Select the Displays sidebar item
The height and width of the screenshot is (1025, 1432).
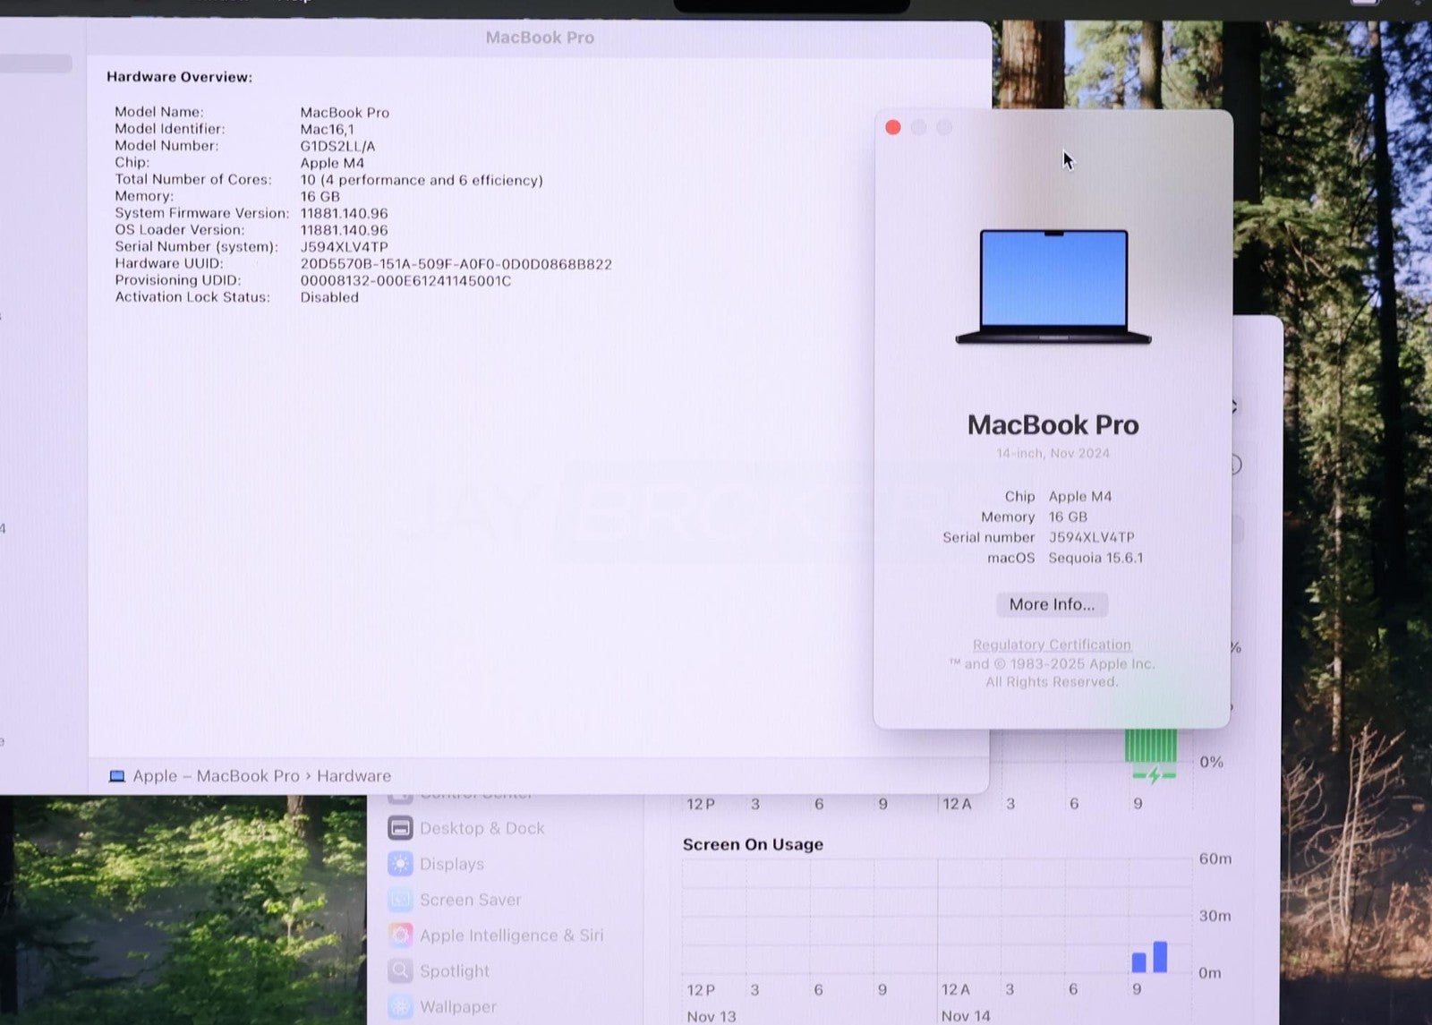pos(451,864)
